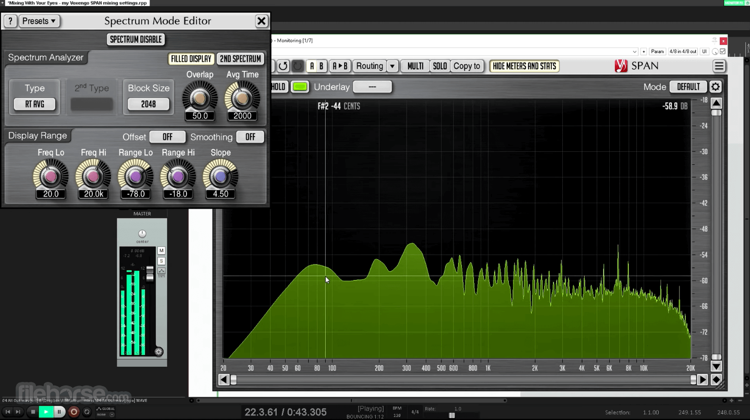Viewport: 750px width, 420px height.
Task: Open spectrum mode settings gear
Action: (x=716, y=87)
